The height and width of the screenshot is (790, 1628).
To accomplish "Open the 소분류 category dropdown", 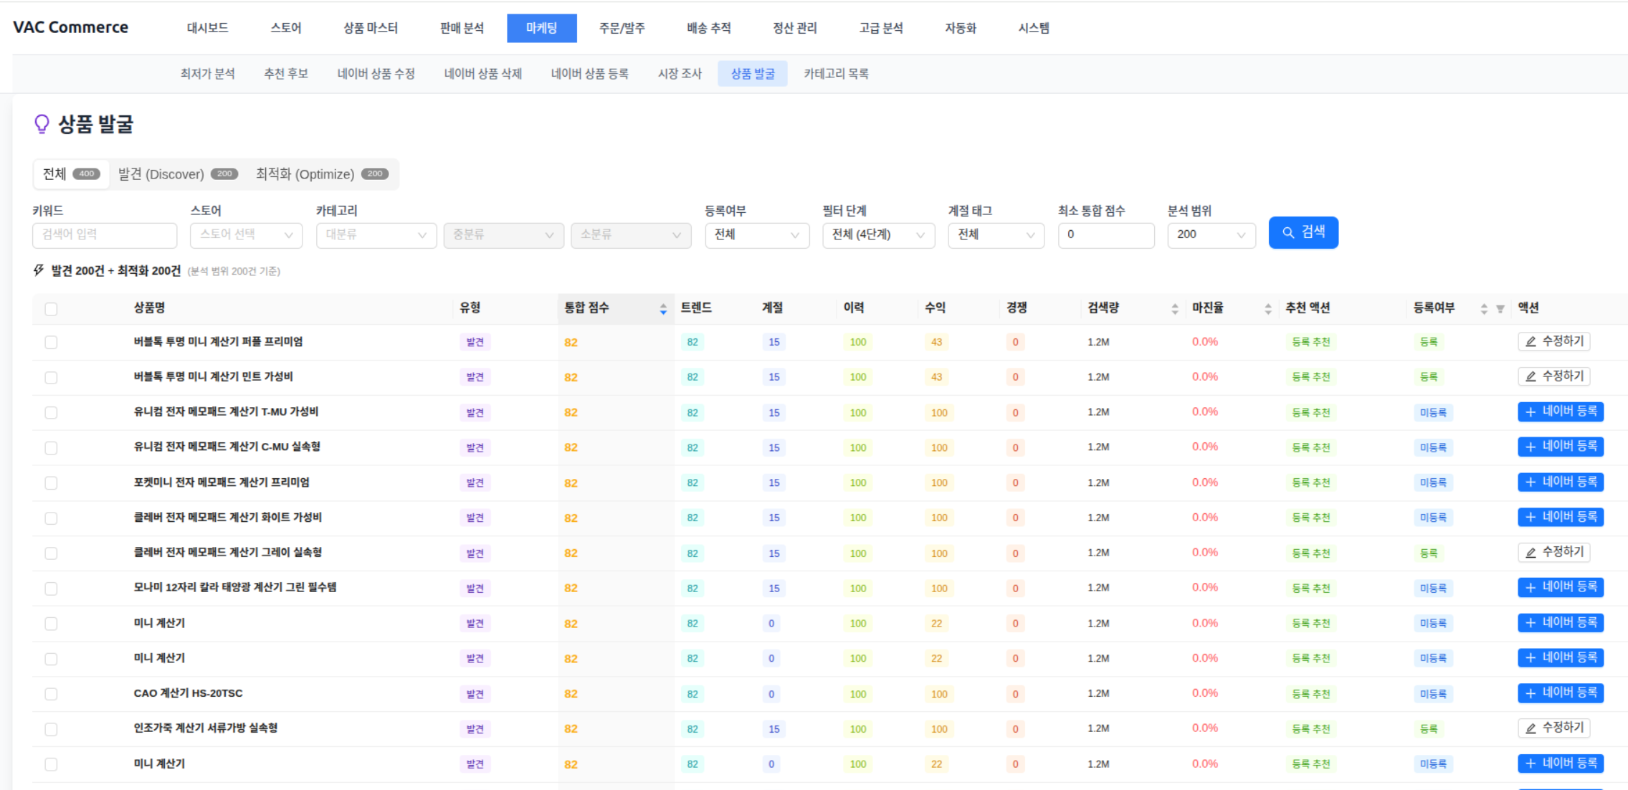I will click(x=631, y=234).
